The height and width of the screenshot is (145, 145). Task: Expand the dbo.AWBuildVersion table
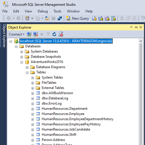pos(33,94)
